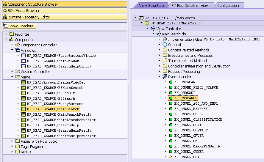Expand the Request Processing folder

pyautogui.click(x=160, y=71)
